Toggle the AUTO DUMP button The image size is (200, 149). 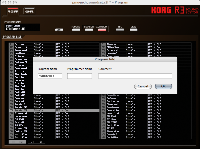tap(102, 30)
